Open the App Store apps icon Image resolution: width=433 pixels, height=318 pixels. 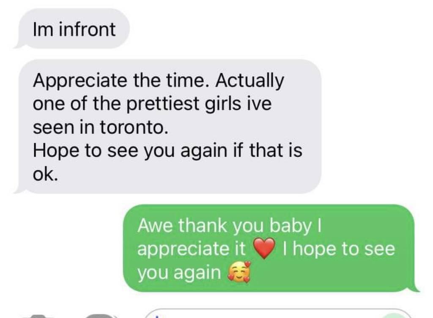100,316
